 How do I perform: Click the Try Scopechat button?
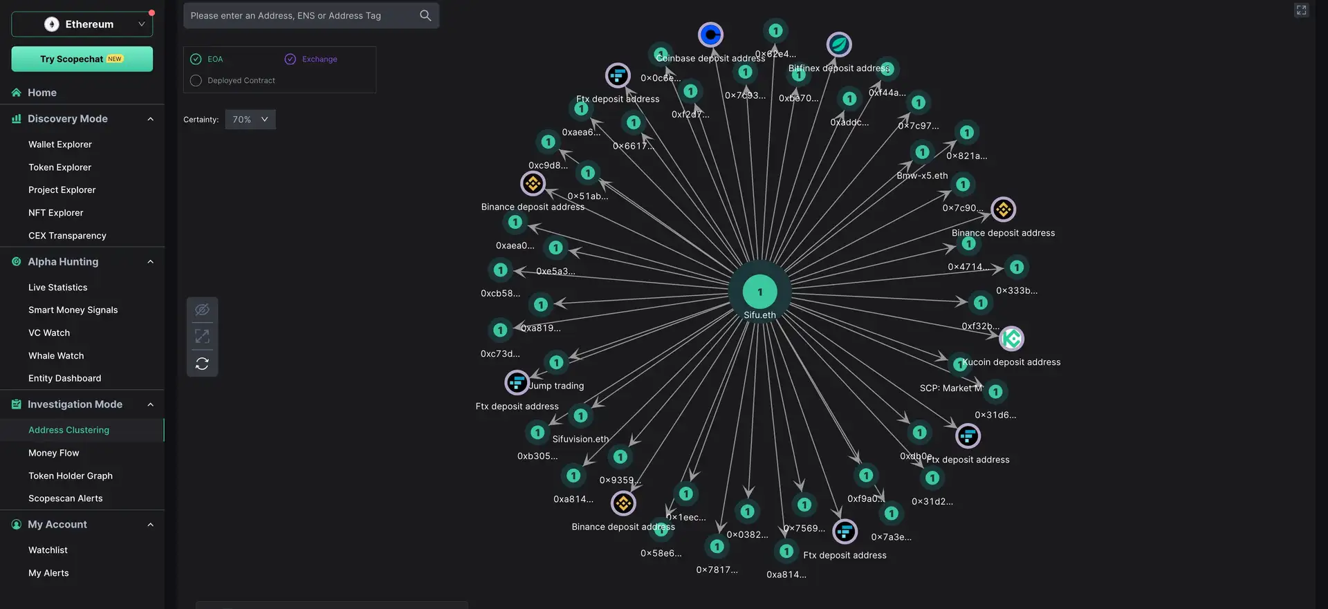(x=82, y=59)
